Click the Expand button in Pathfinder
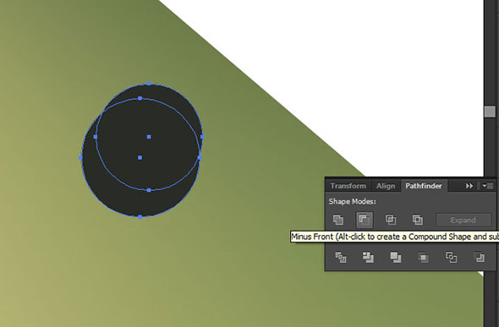The image size is (499, 327). 463,220
